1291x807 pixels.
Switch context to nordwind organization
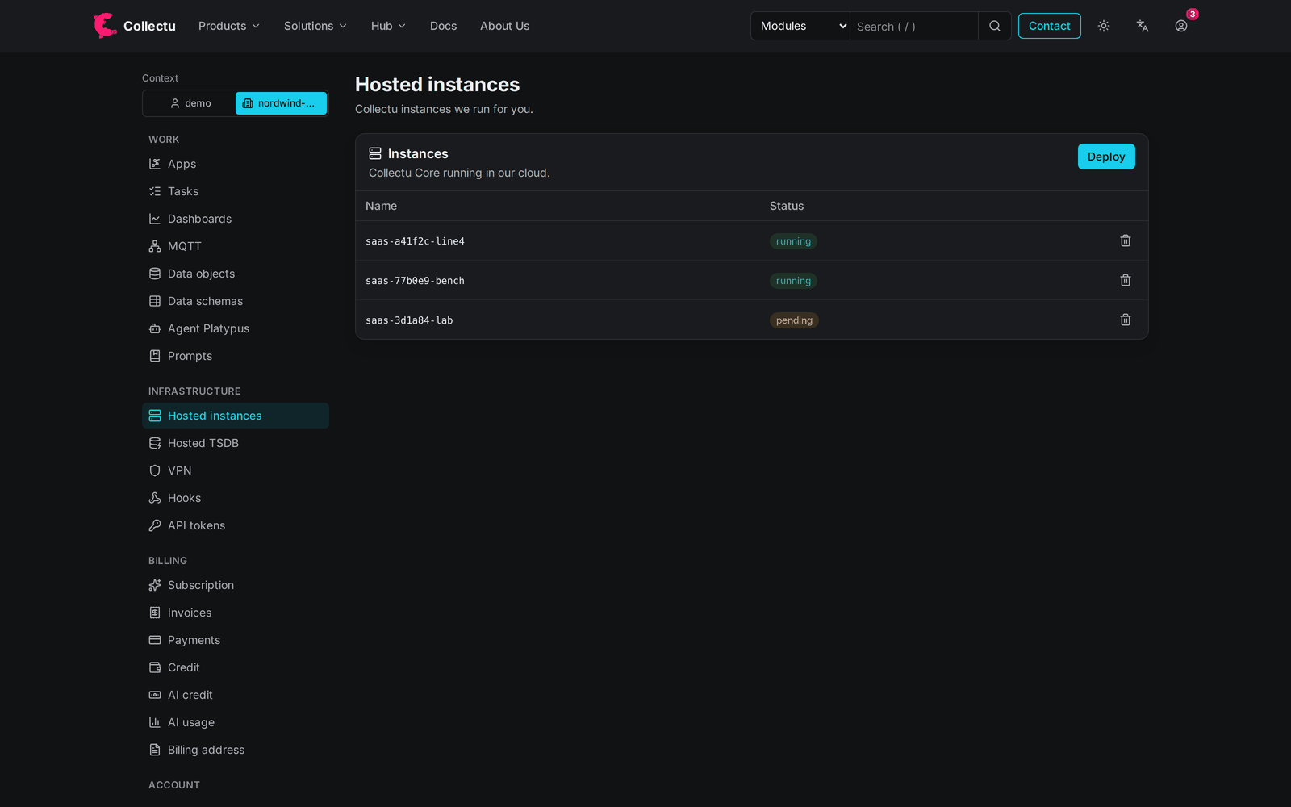pyautogui.click(x=281, y=103)
